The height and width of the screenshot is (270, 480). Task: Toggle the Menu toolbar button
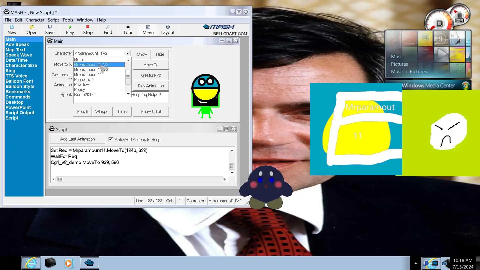(148, 29)
